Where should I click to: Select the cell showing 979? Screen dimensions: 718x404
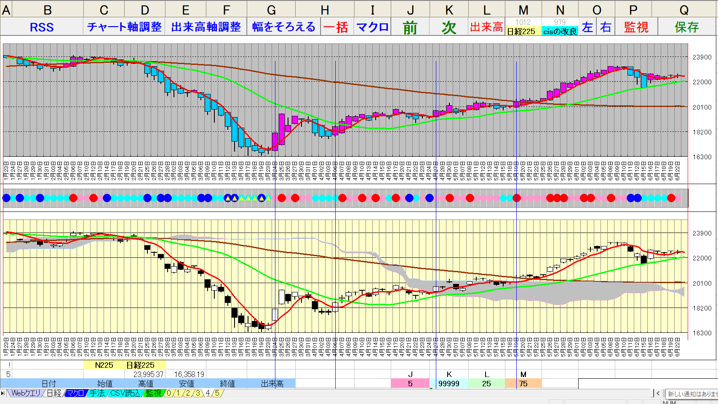point(560,22)
